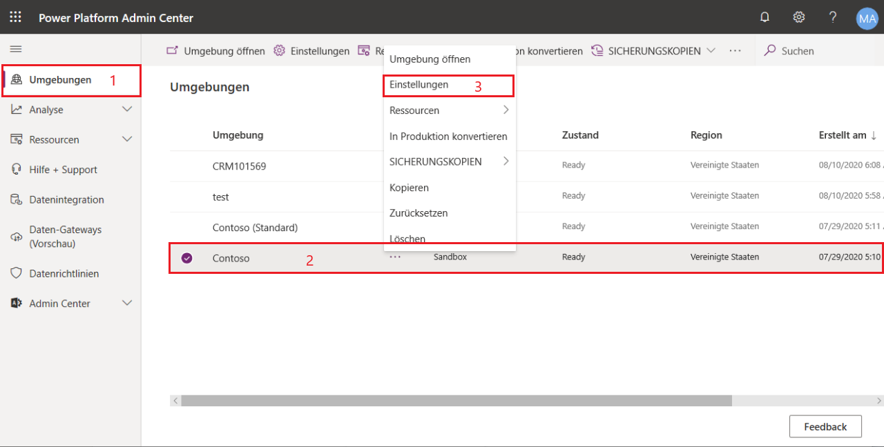Click the Zustand column header
Screen dimensions: 884x447
[580, 135]
